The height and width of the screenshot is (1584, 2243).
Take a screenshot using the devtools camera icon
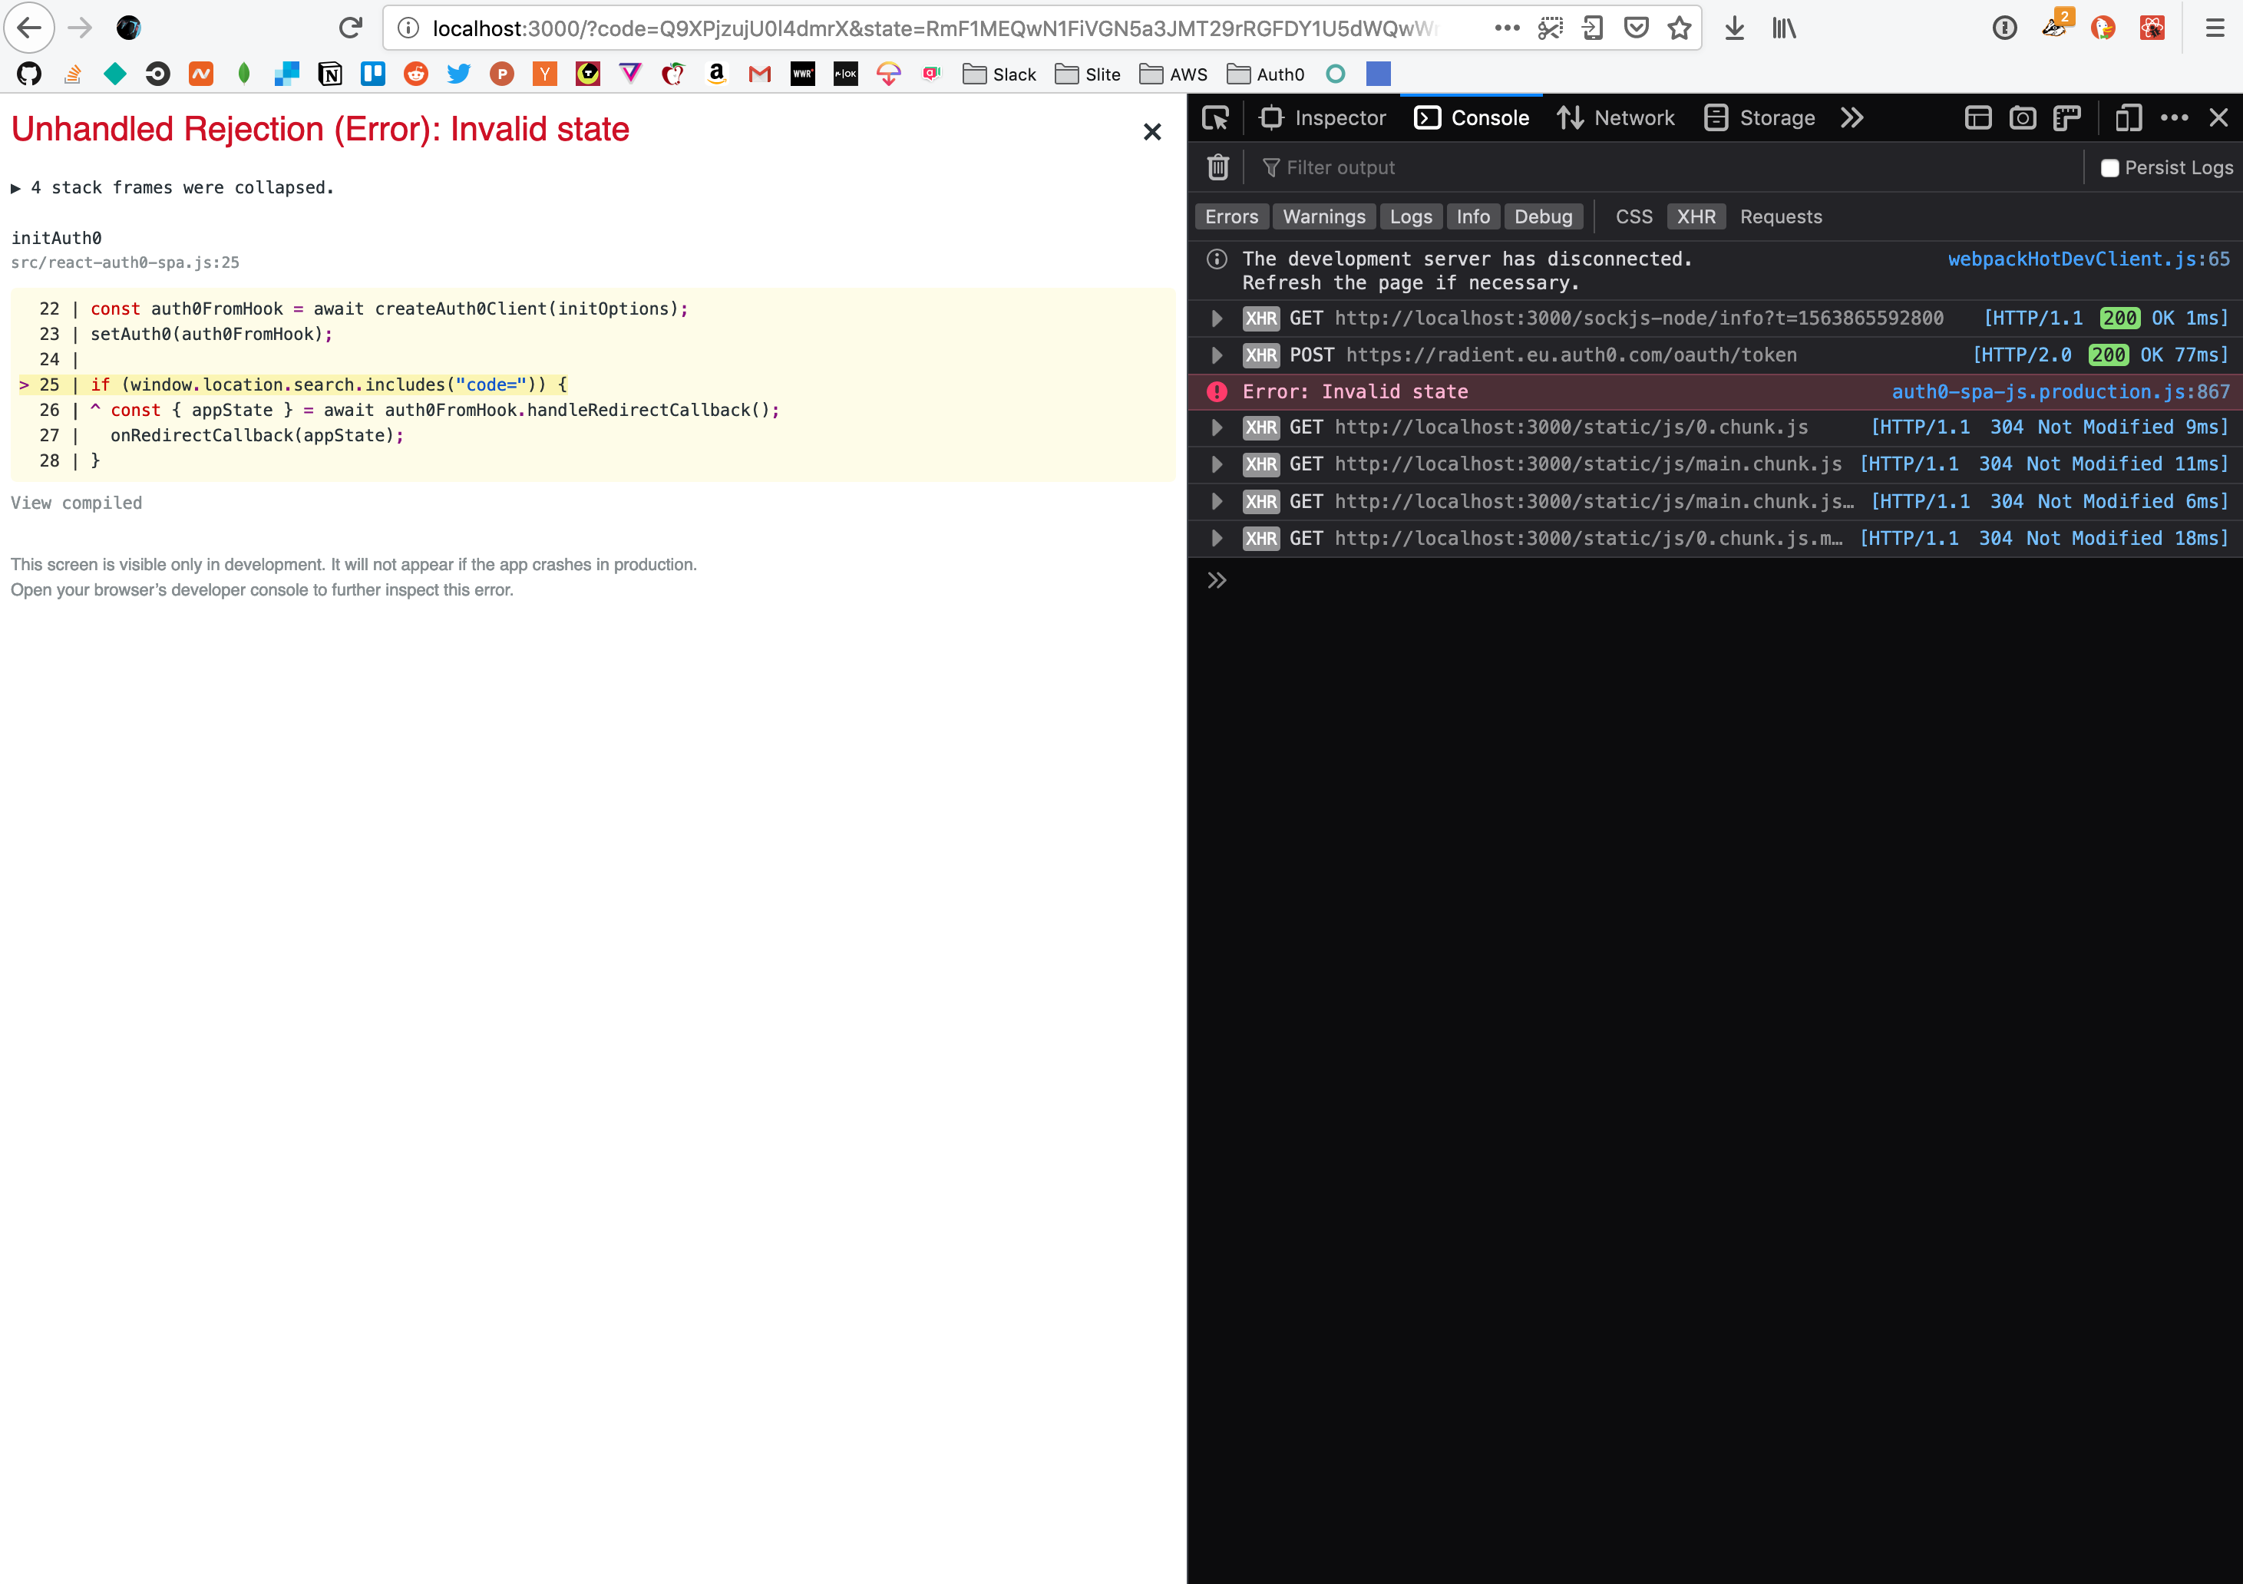click(2022, 117)
